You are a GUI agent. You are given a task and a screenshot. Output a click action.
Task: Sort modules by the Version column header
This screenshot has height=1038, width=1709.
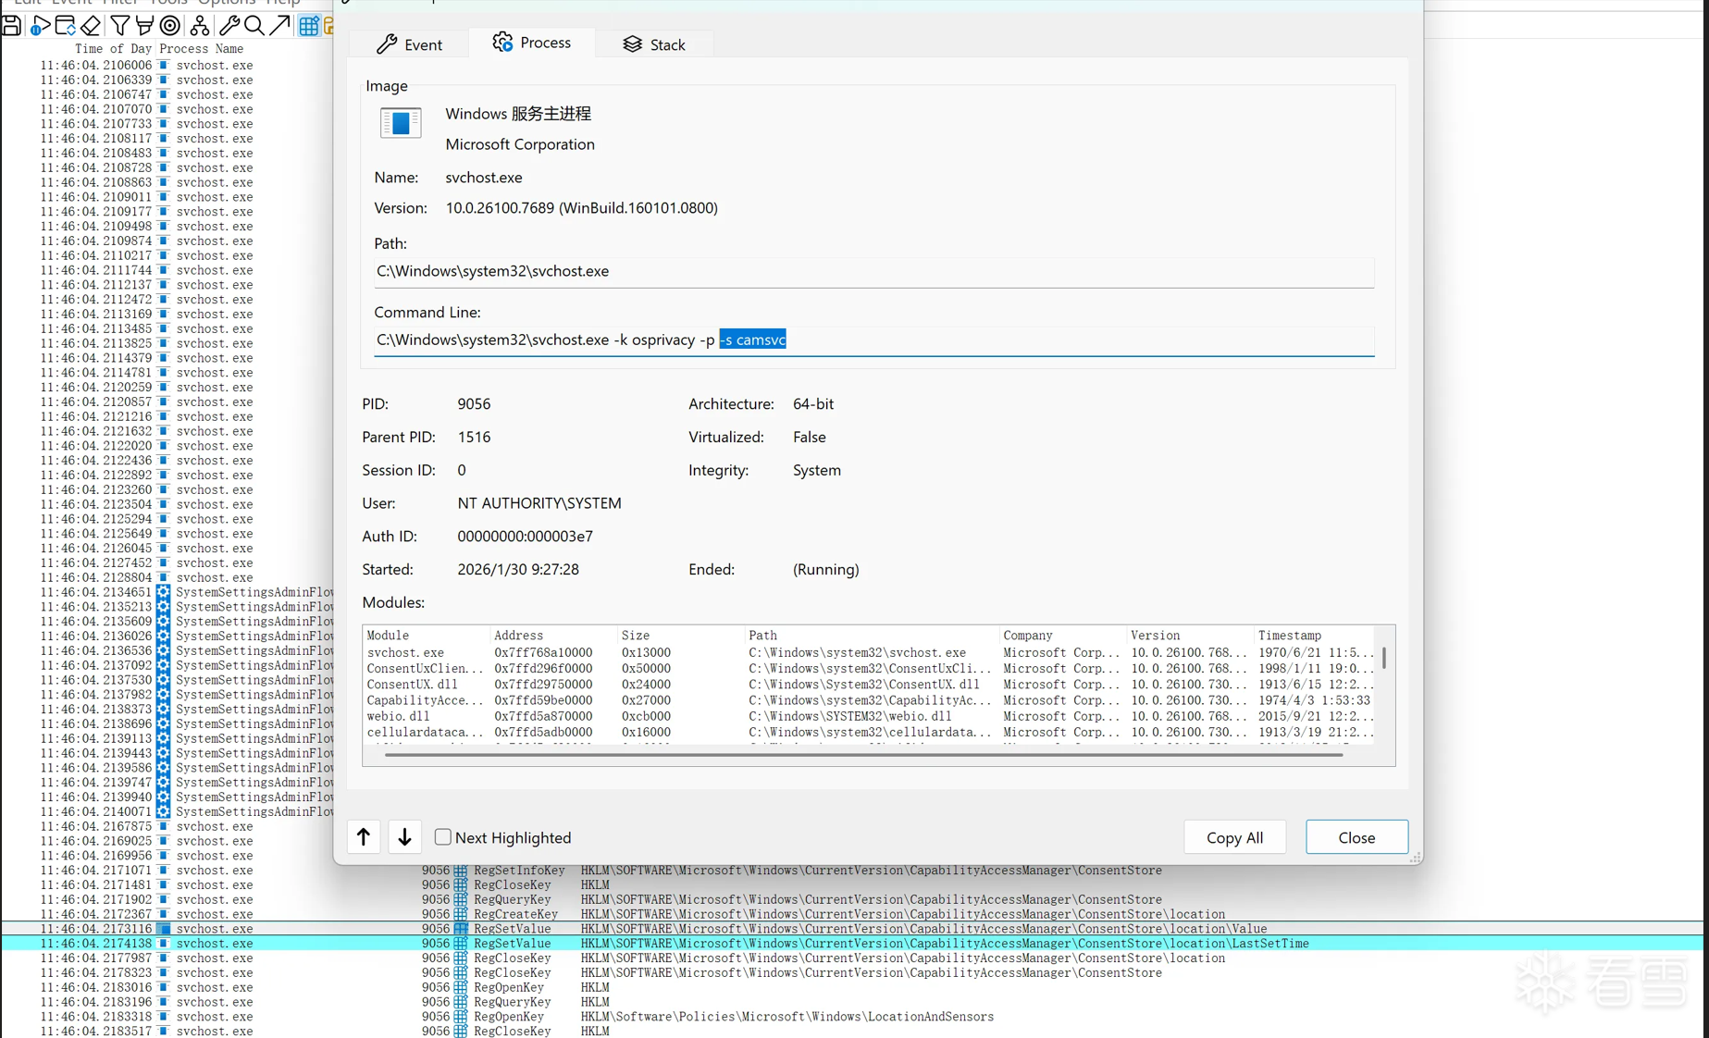click(1191, 636)
